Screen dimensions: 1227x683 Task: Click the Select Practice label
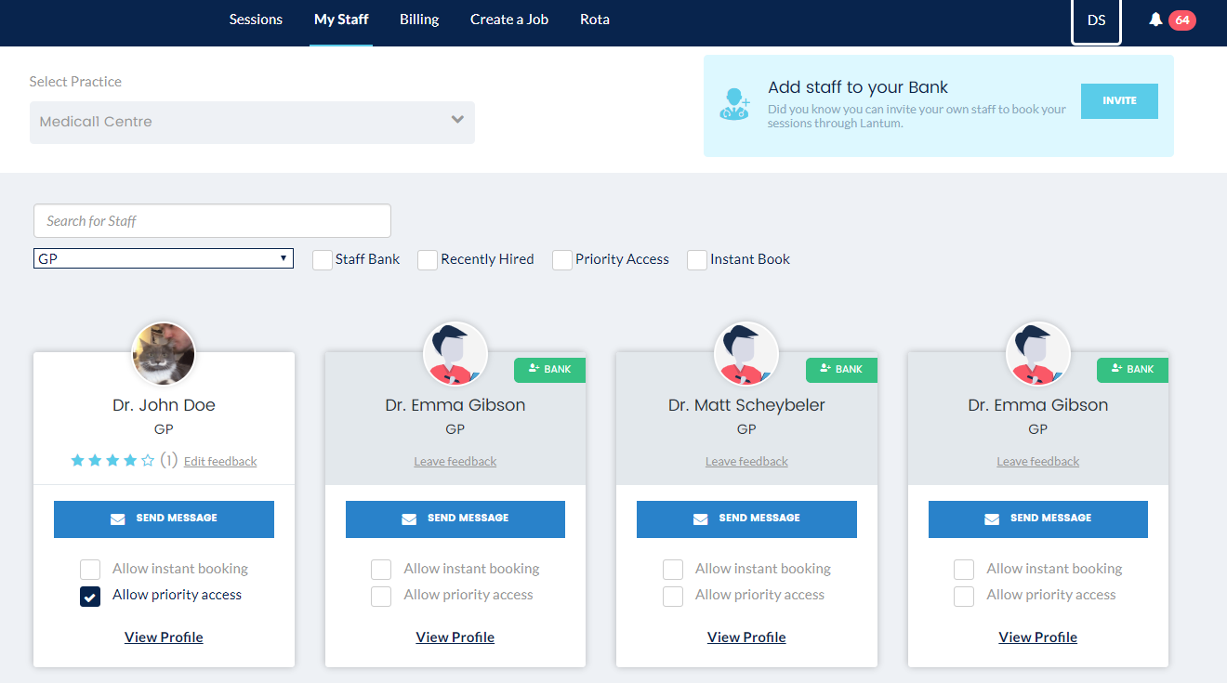pos(75,82)
